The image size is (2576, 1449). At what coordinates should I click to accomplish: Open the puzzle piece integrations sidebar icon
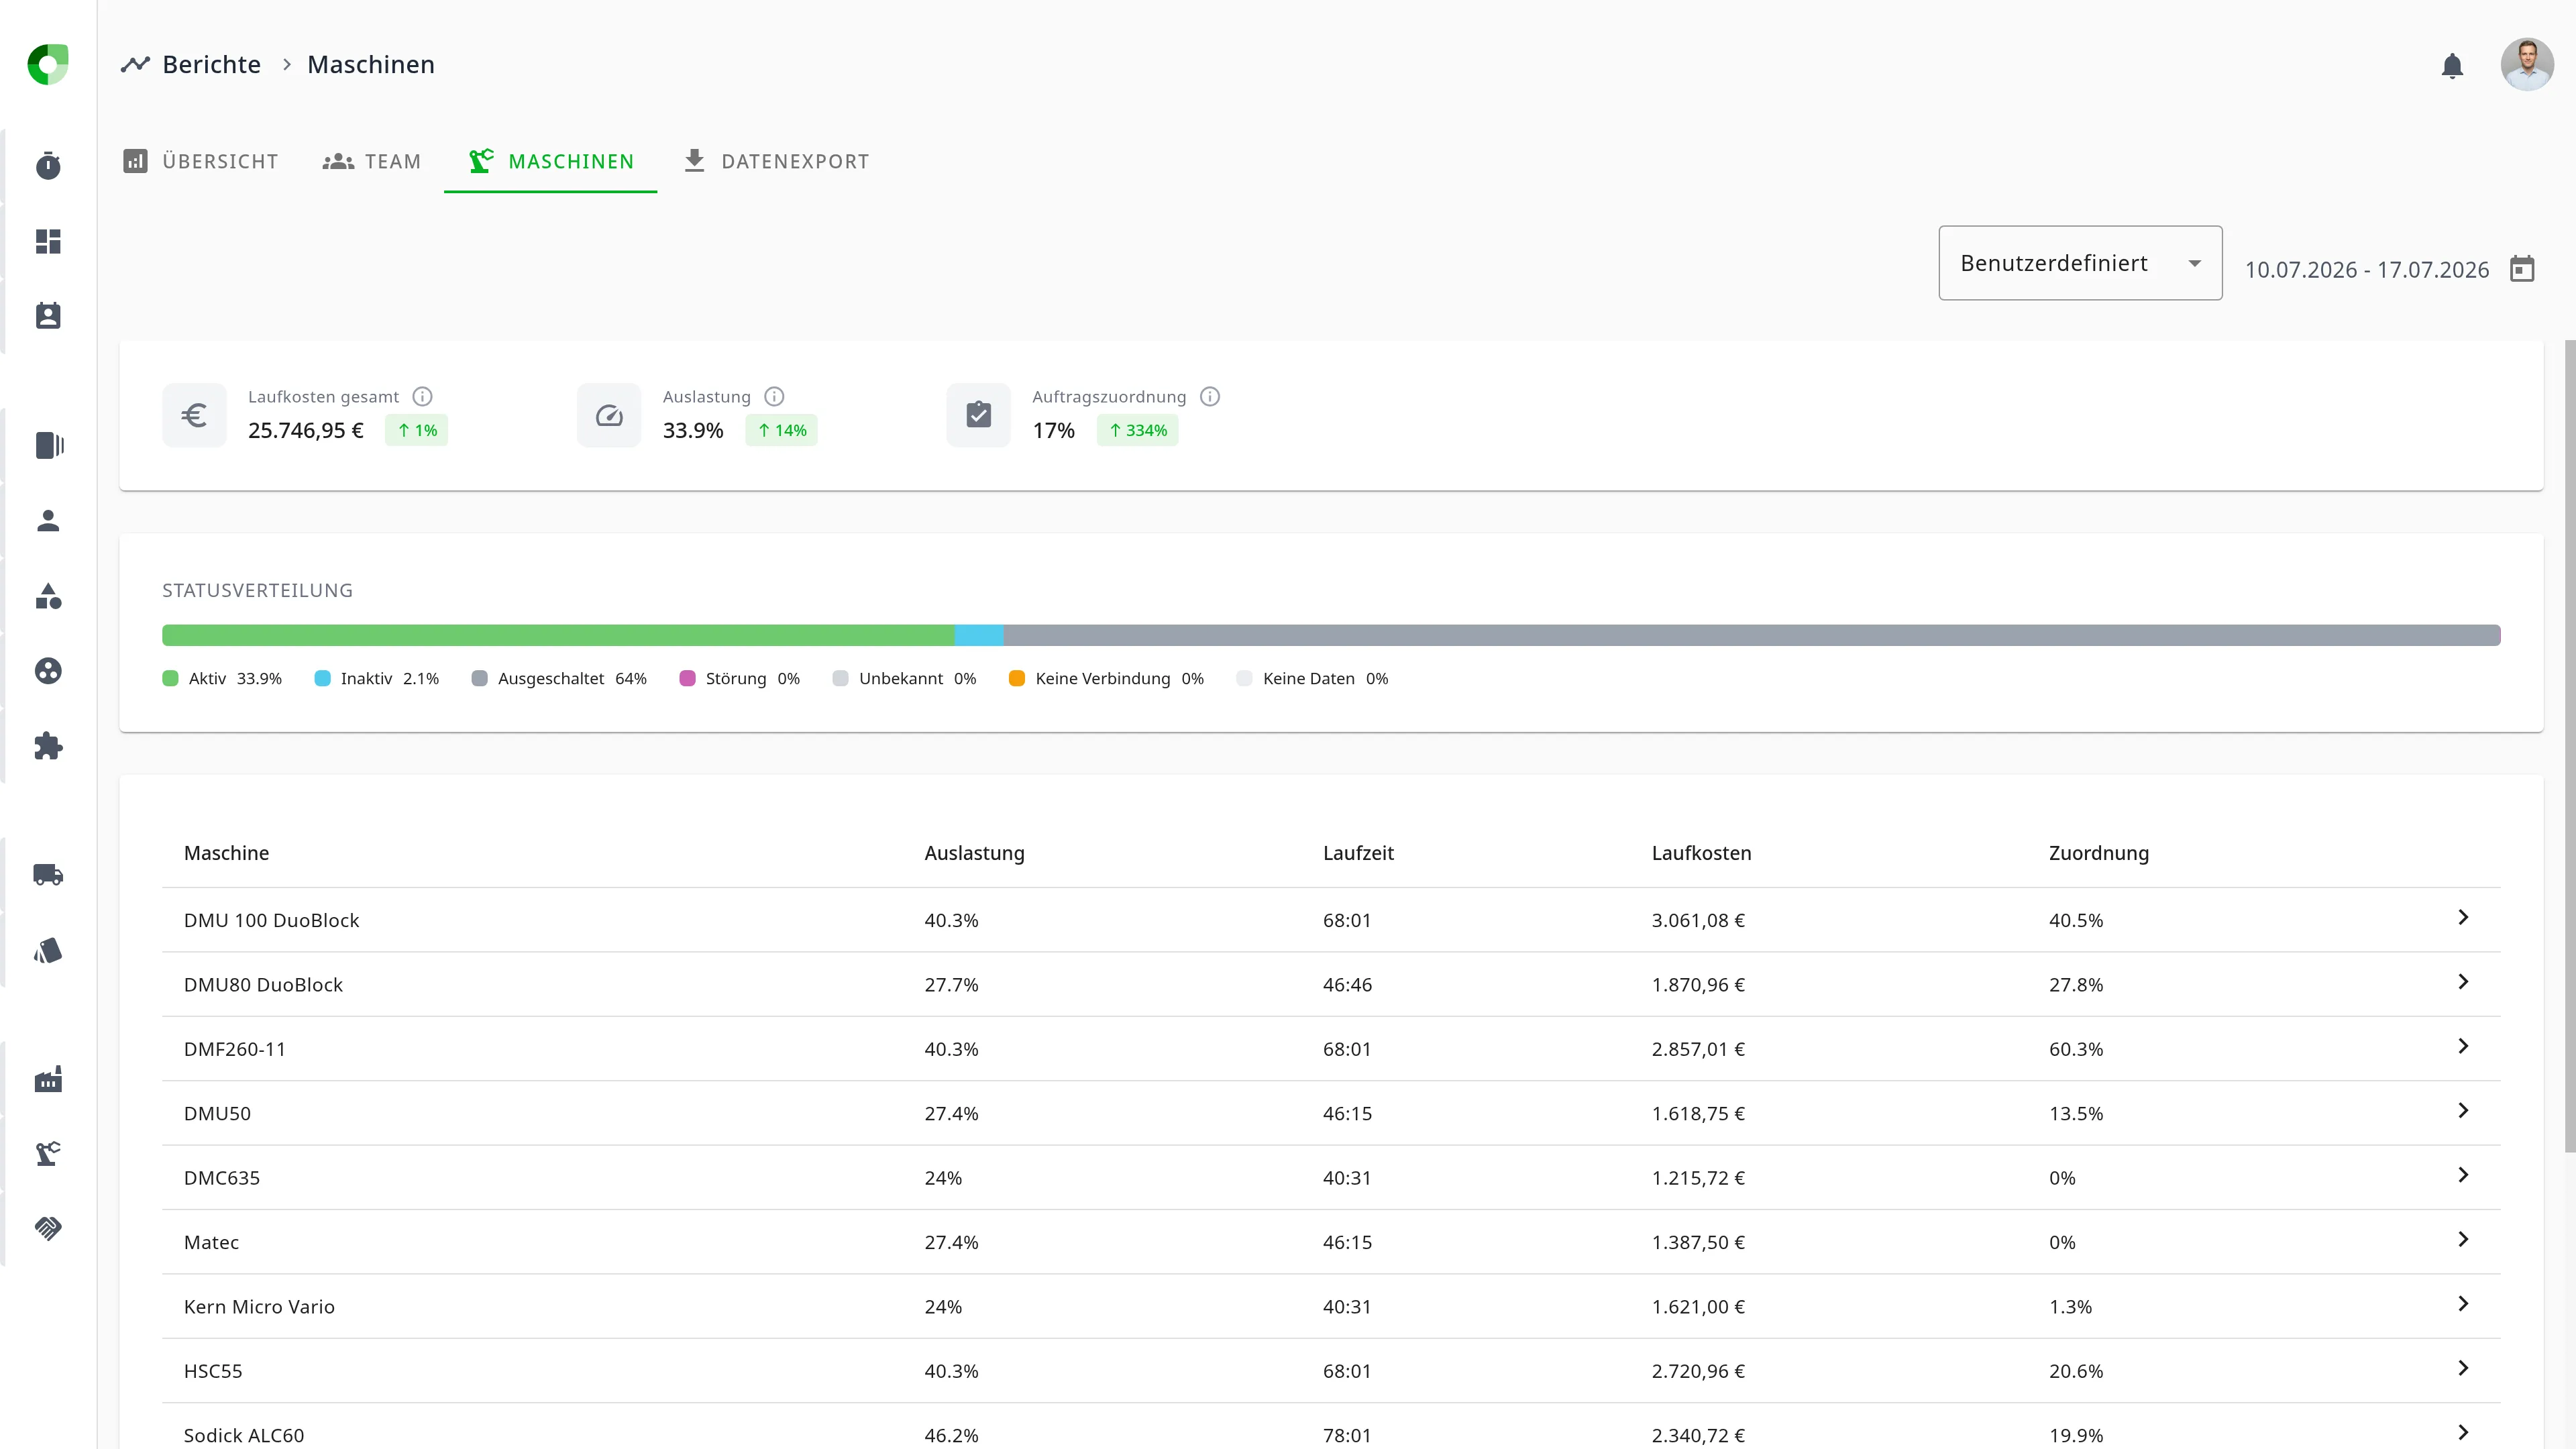click(48, 746)
